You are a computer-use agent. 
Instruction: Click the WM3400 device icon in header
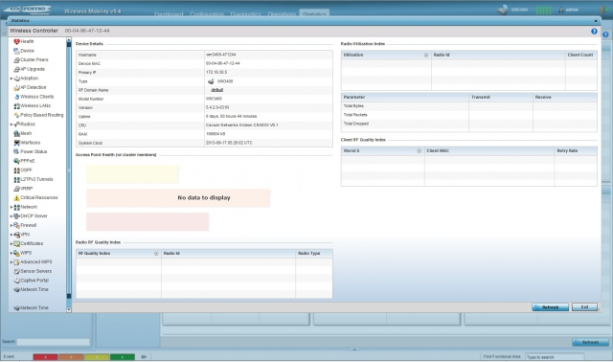coord(503,10)
